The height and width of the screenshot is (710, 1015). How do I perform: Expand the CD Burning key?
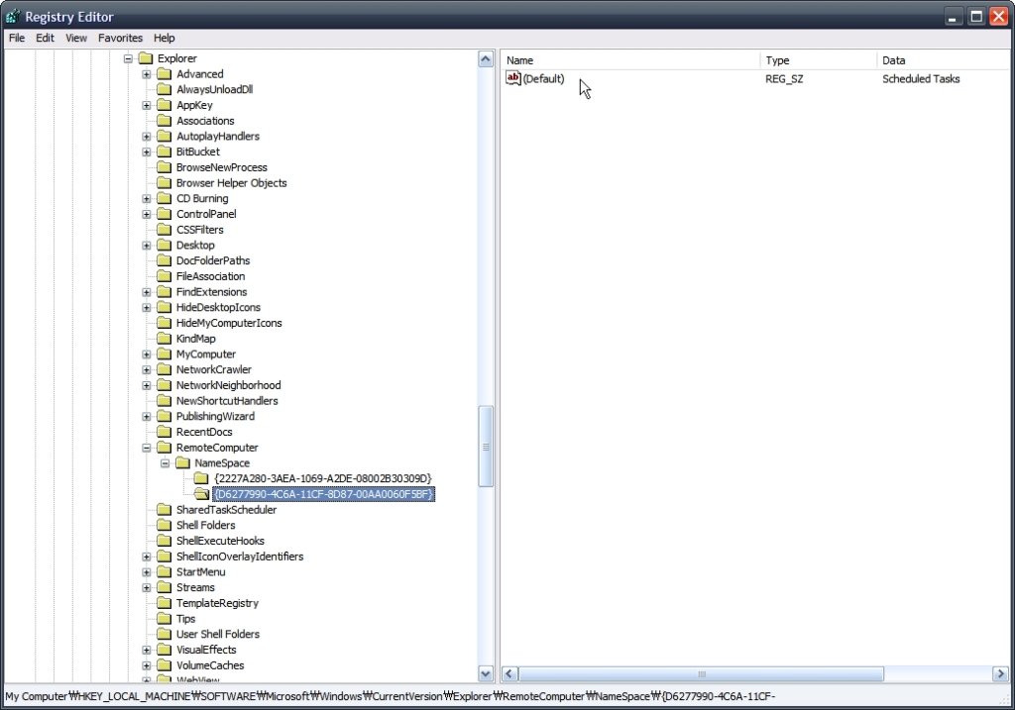click(x=147, y=198)
